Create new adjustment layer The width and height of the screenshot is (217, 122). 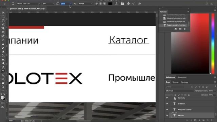coord(199,120)
